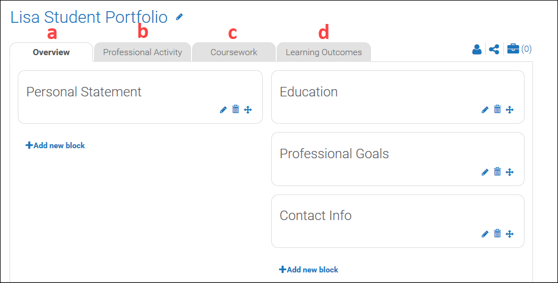Click the move icon on Professional Goals
558x283 pixels.
[510, 172]
